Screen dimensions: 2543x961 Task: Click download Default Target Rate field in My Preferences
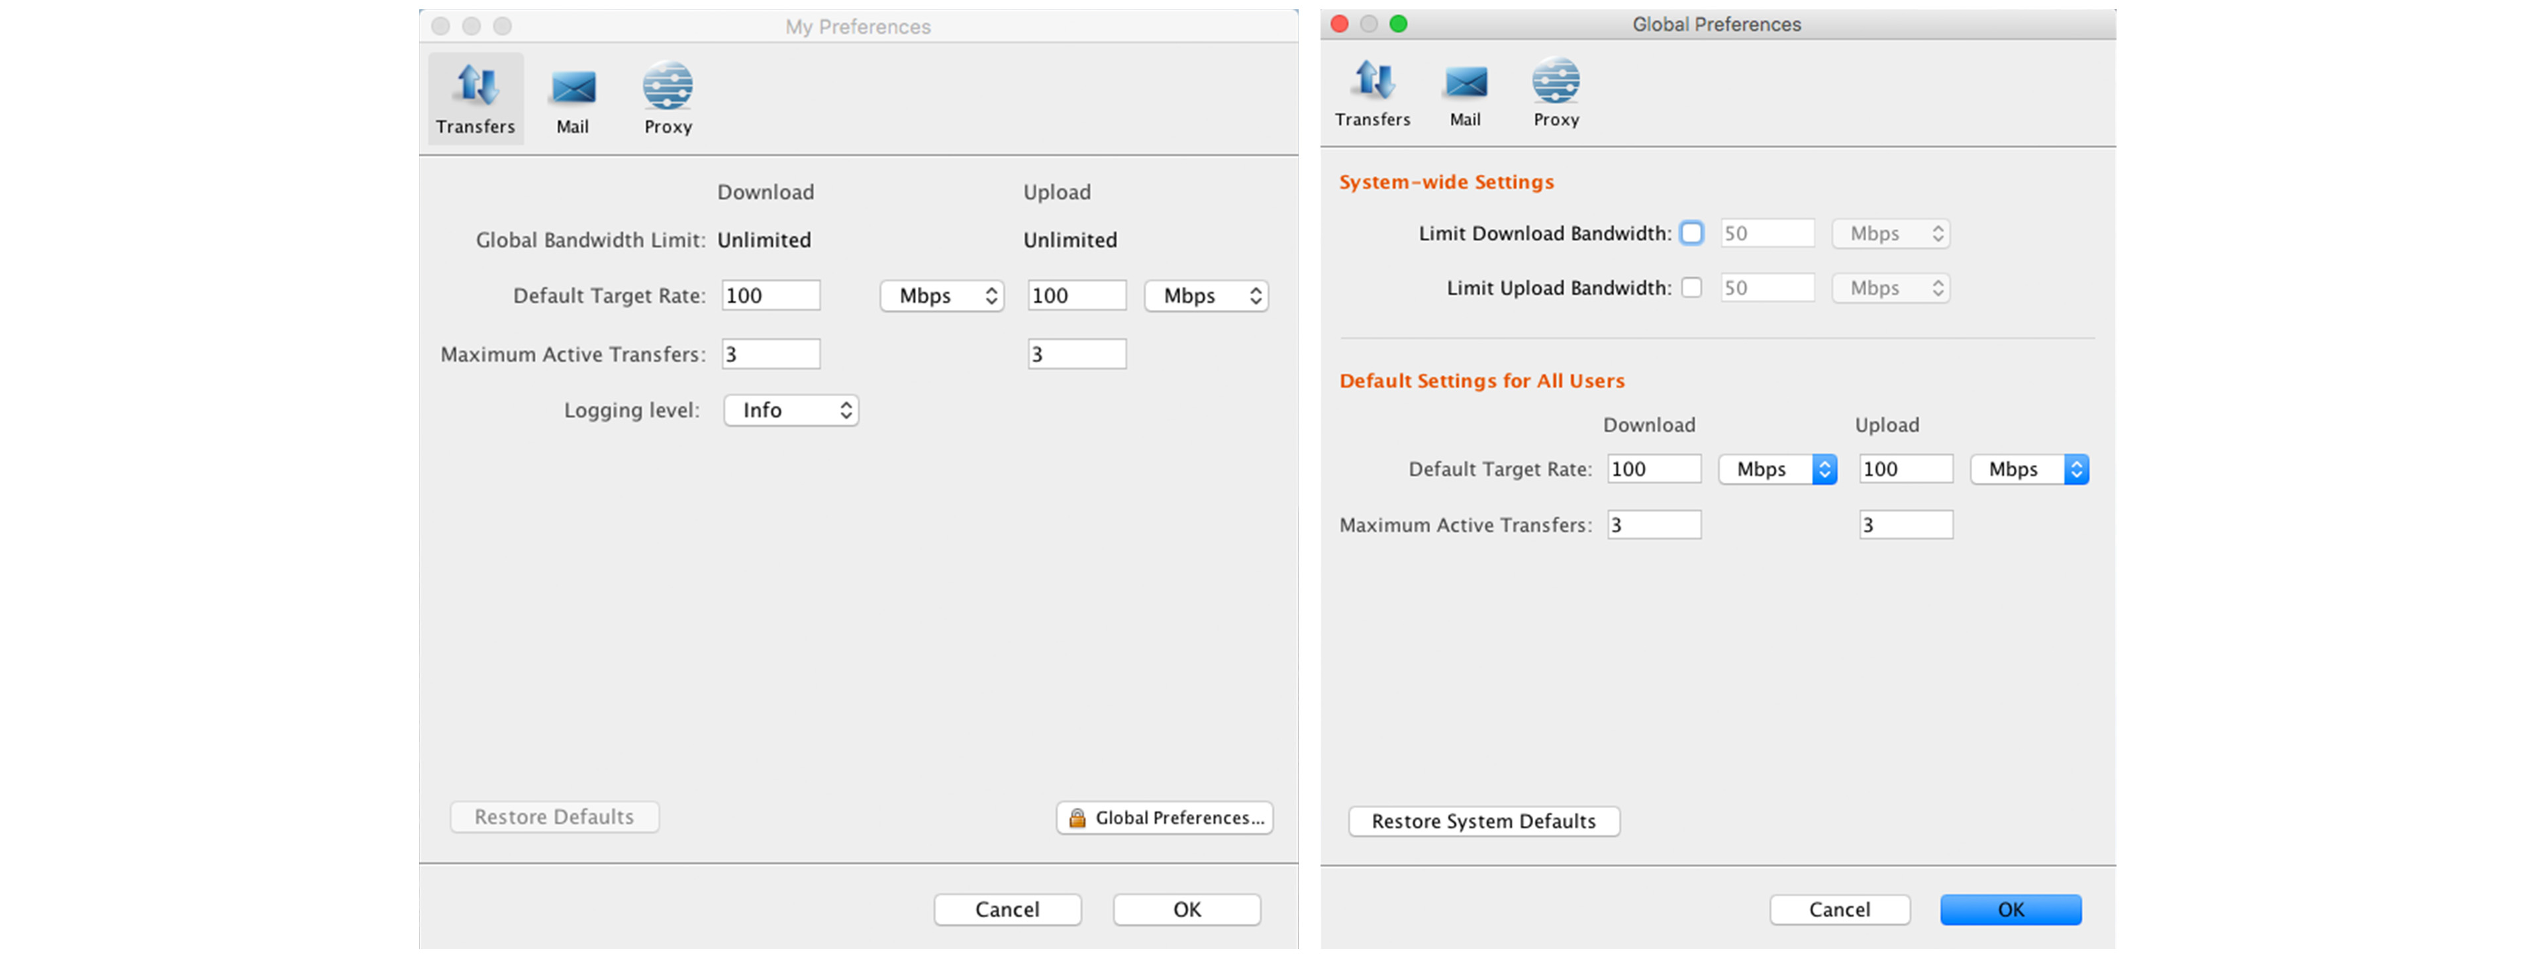(770, 295)
